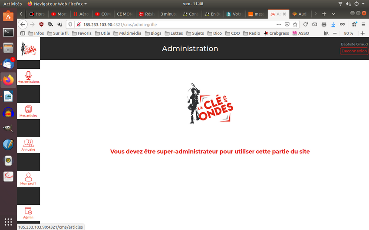Screen dimensions: 369x230
Task: Go to Mon profil page
Action: [x=29, y=178]
